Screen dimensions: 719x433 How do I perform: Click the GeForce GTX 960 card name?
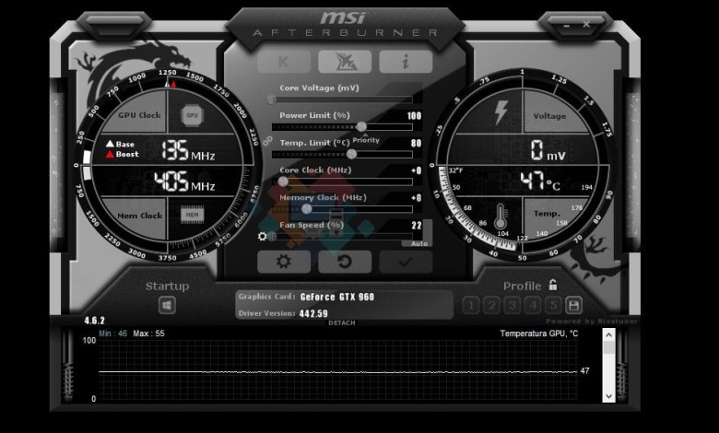337,297
